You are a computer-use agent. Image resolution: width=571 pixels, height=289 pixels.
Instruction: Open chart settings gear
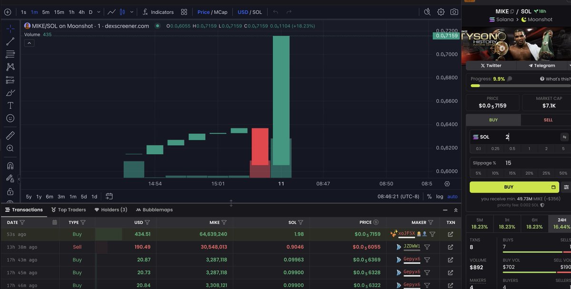(x=441, y=12)
